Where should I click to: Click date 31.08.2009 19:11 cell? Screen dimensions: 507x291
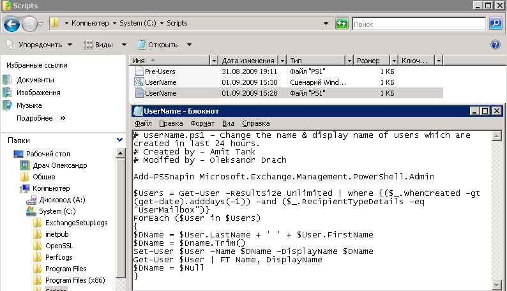click(x=249, y=71)
